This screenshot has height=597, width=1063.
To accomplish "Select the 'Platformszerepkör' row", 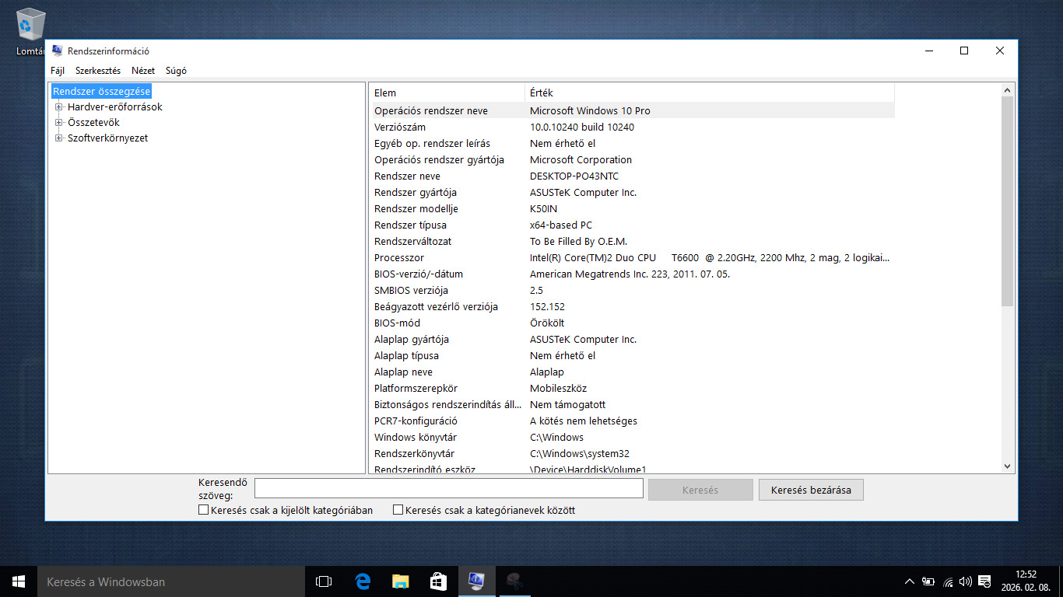I will (x=633, y=388).
